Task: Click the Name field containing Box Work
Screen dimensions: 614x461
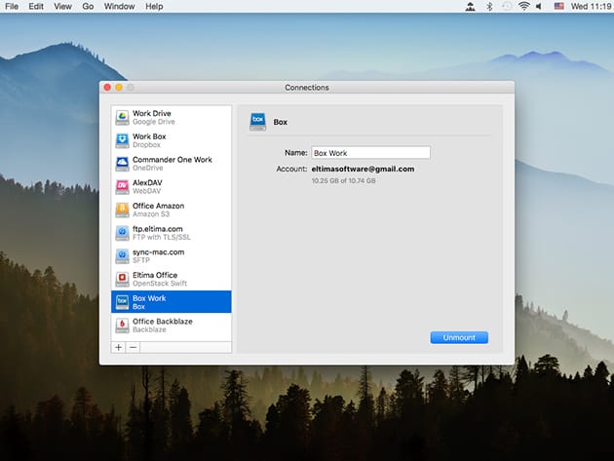Action: pos(370,153)
